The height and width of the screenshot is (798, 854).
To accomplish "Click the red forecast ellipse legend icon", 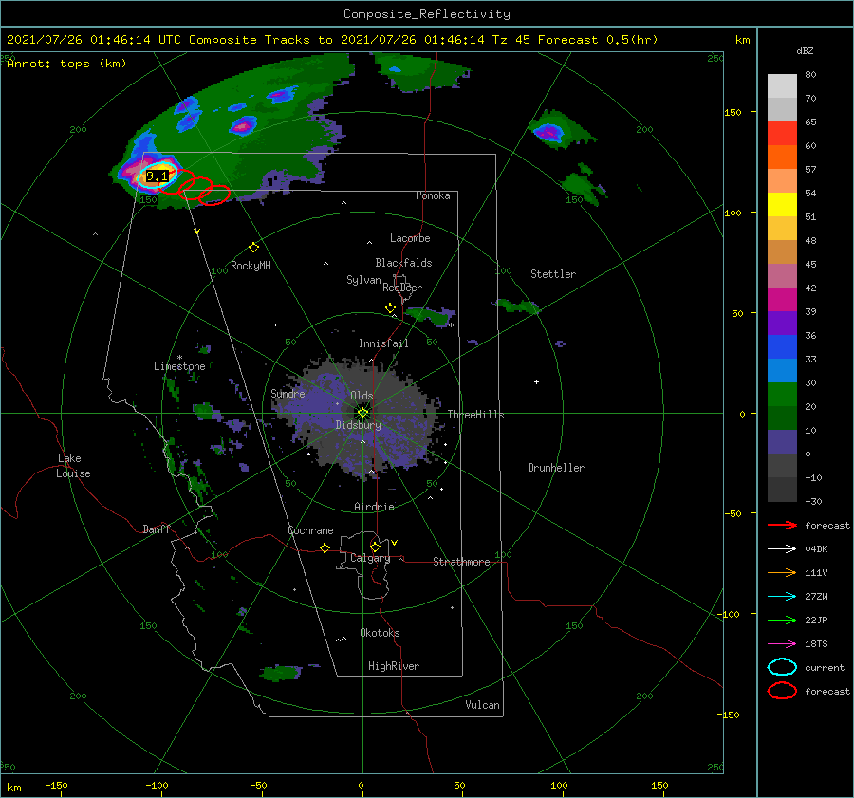I will click(782, 691).
